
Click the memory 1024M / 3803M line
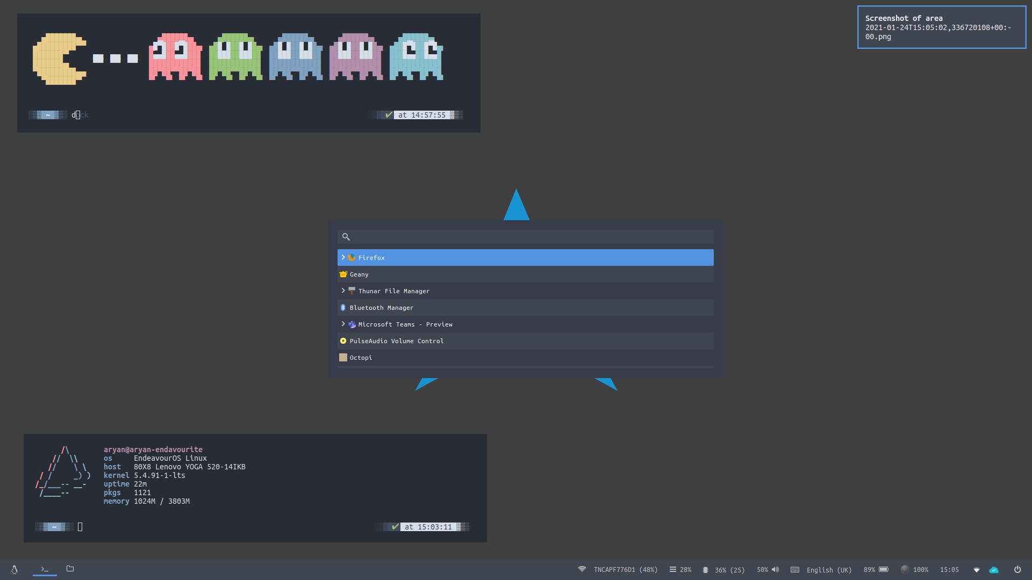(147, 501)
